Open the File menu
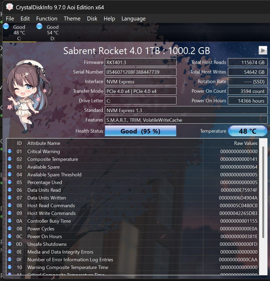Viewport: 270px width, 281px height. (x=10, y=19)
